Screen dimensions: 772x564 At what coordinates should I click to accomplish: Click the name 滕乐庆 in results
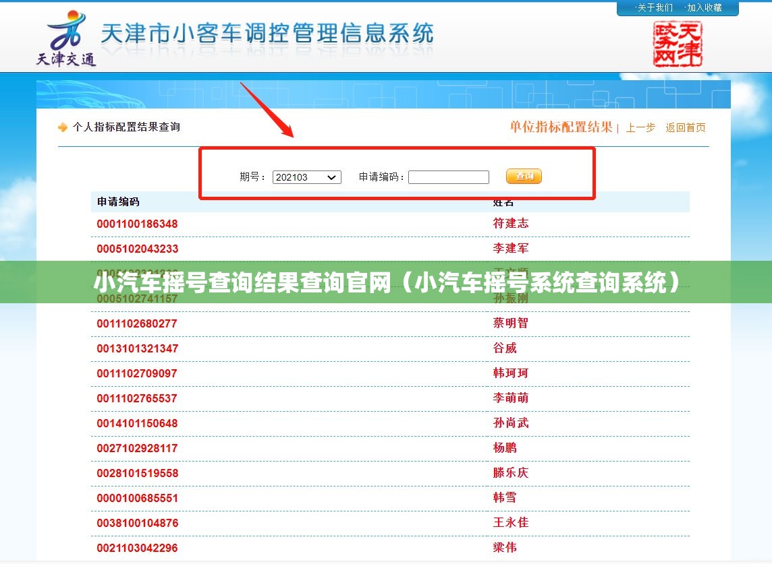(x=510, y=473)
